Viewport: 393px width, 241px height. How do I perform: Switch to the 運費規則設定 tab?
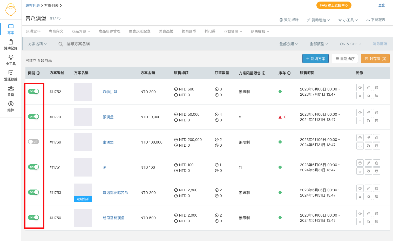[x=140, y=31]
